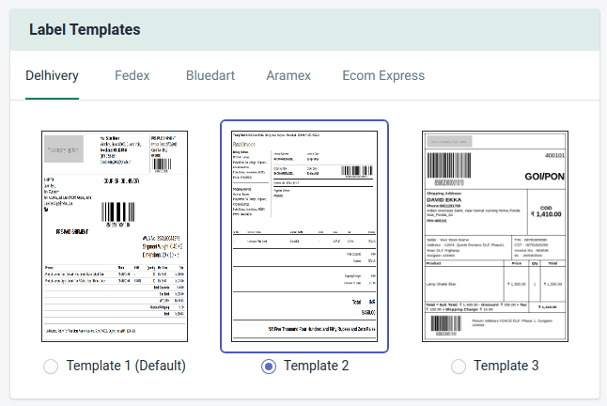The image size is (607, 406).
Task: Pick the Template 3 preview thumbnail
Action: coord(493,236)
